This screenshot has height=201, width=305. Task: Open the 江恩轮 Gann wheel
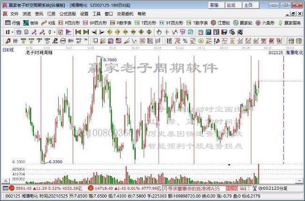click(x=221, y=23)
